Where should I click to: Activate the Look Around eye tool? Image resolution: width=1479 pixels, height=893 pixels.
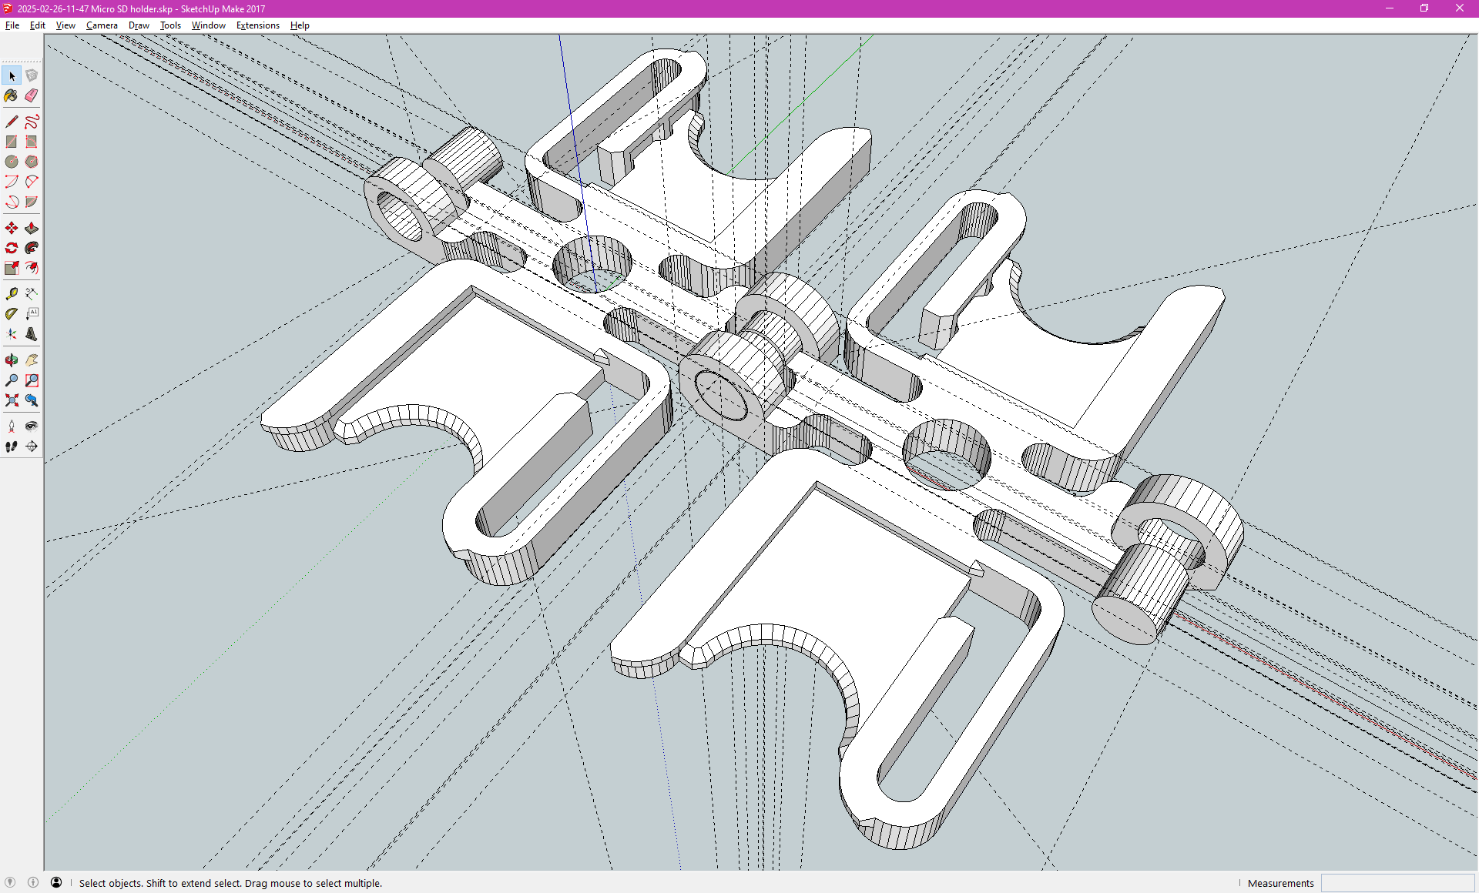(x=32, y=426)
